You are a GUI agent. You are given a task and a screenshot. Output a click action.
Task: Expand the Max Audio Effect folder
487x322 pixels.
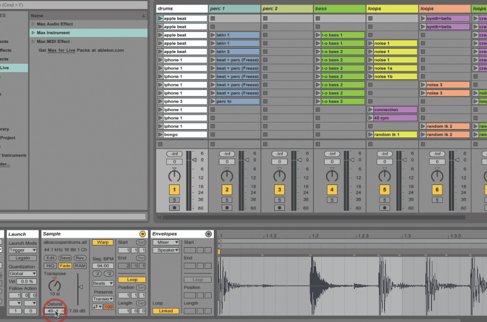[x=33, y=24]
